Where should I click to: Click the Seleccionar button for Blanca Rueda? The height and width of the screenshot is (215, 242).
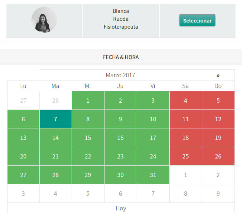[197, 20]
